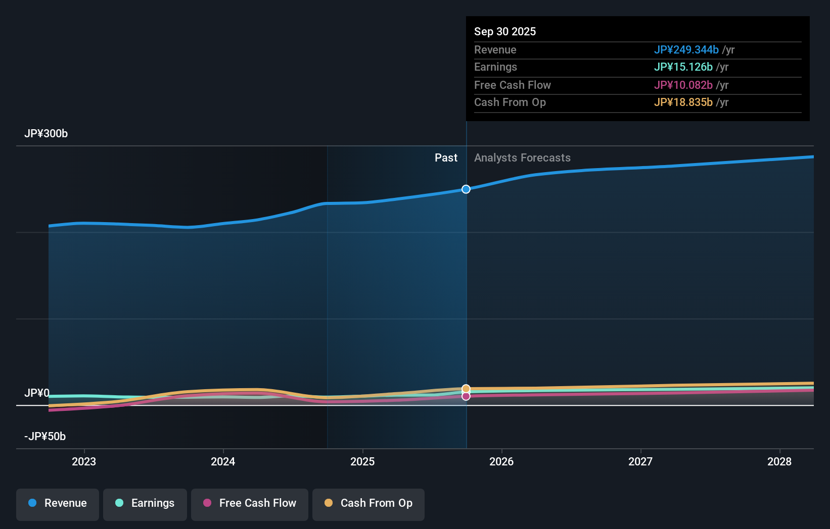Click the JP¥249.344b Revenue value in tooltip
The height and width of the screenshot is (529, 830).
[687, 49]
